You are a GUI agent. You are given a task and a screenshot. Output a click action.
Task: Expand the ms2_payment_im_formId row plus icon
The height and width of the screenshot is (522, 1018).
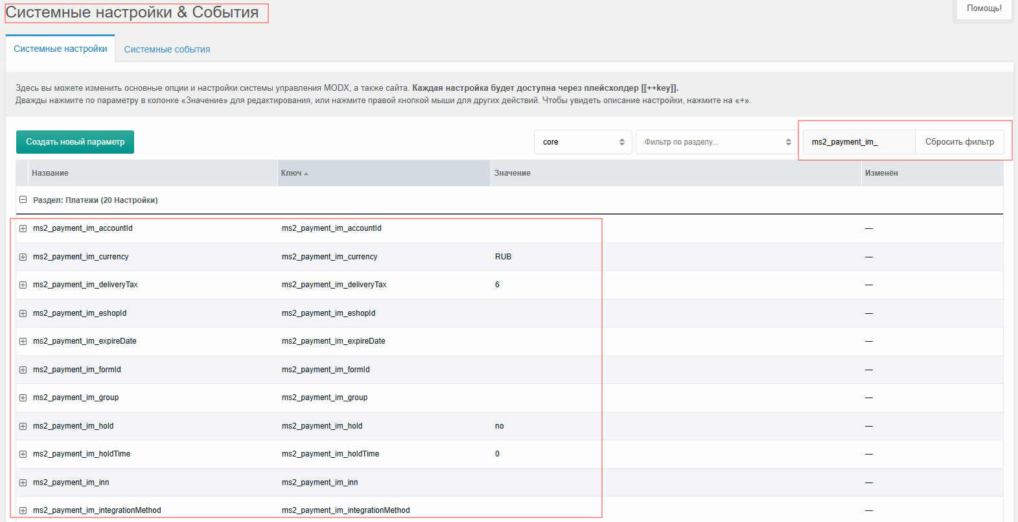point(23,370)
